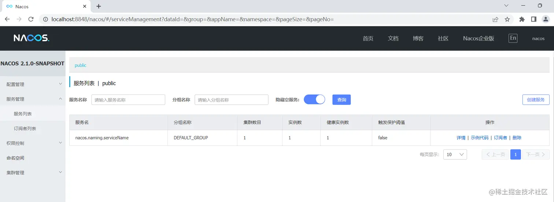Switch language with En button
This screenshot has height=202, width=554.
click(513, 38)
